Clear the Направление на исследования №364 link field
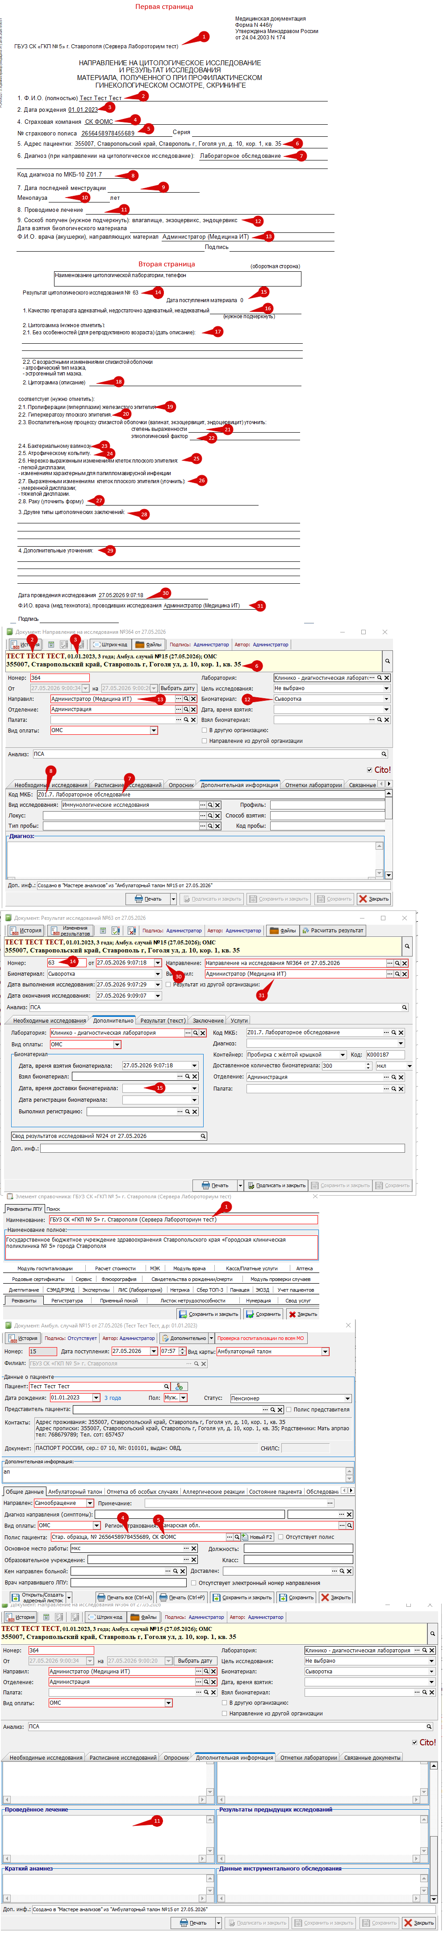The image size is (443, 1938). click(405, 963)
